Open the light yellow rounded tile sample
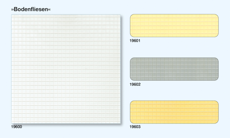230x138 pixels. (174, 26)
